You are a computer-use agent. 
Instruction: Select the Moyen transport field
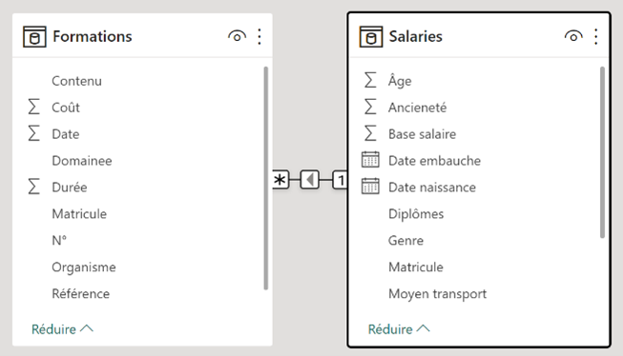click(437, 294)
